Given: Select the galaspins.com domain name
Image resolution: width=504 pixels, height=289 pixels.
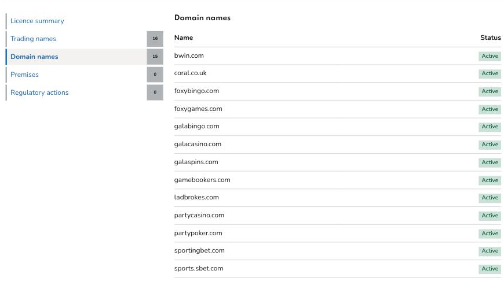Looking at the screenshot, I should 196,162.
